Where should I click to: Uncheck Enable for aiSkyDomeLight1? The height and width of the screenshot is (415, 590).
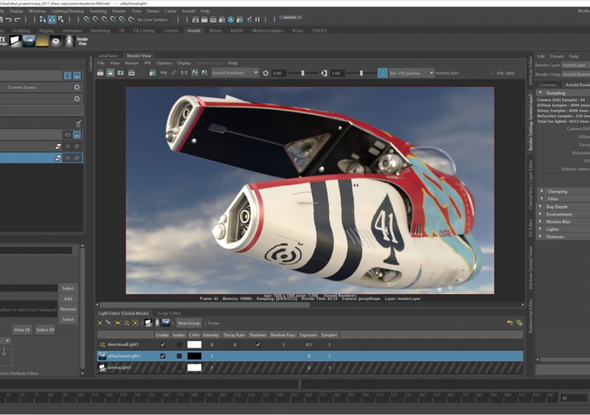click(162, 356)
